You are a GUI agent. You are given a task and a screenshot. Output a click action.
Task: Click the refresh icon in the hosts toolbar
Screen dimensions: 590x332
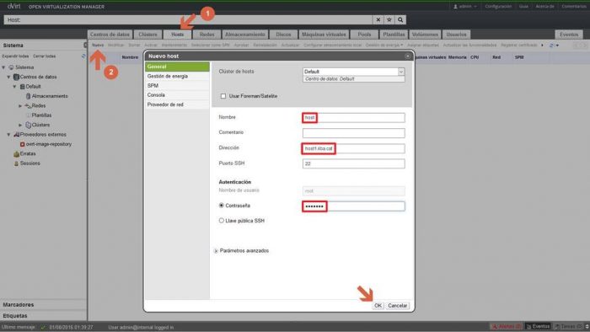(x=551, y=46)
